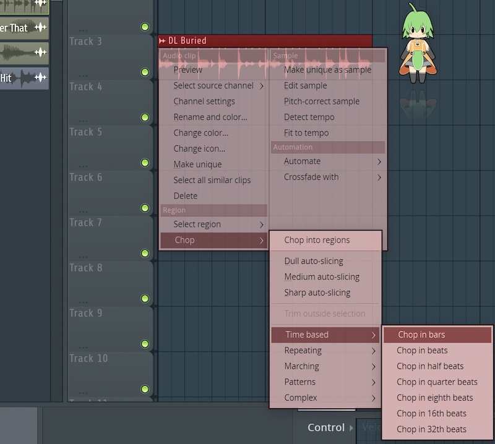This screenshot has width=495, height=444.
Task: Select Chop in 16th beats
Action: click(431, 414)
